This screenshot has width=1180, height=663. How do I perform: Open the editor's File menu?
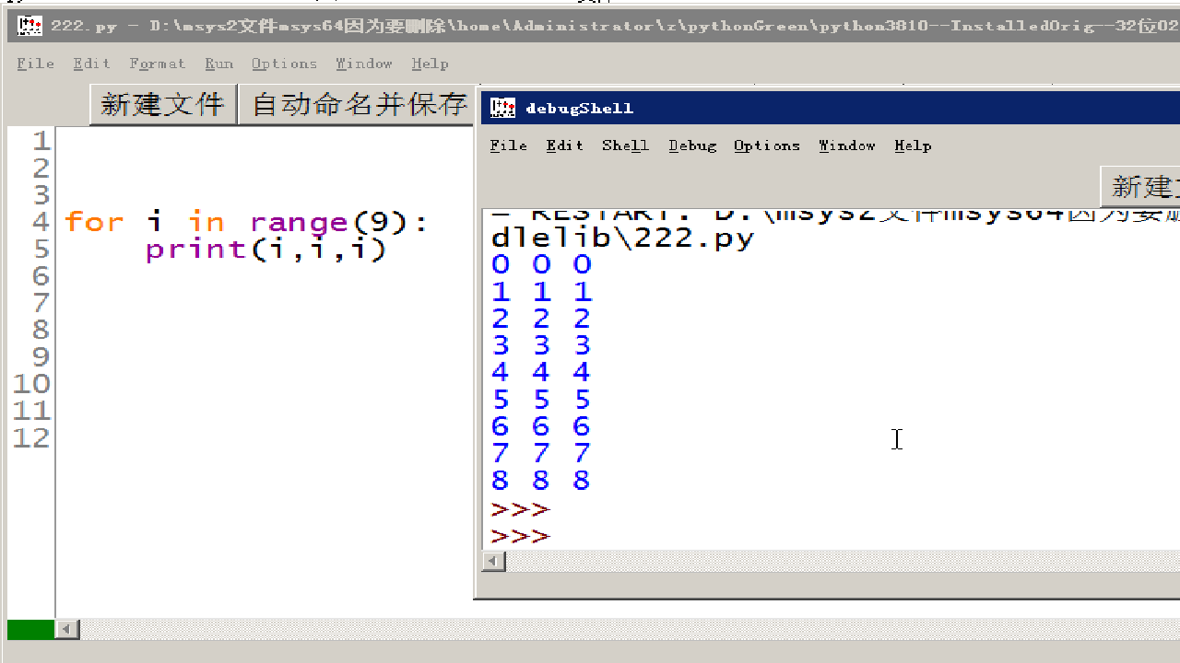pos(36,64)
